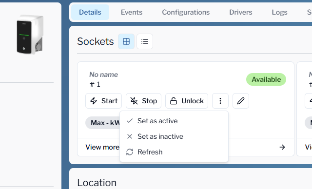312x189 pixels.
Task: Follow the View more arrow on socket #1
Action: pyautogui.click(x=282, y=147)
